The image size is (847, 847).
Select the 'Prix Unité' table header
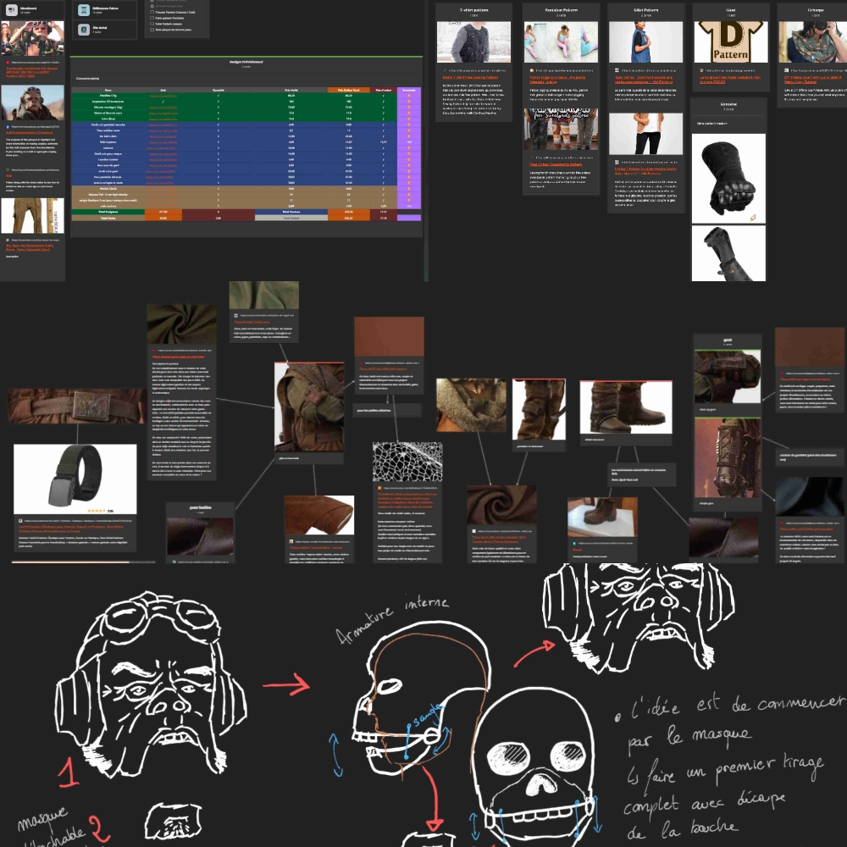[x=291, y=89]
